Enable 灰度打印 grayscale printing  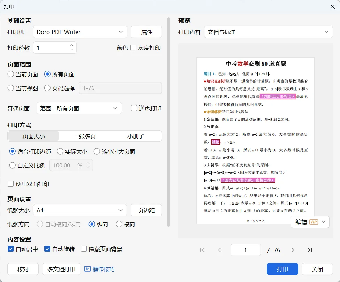[x=133, y=48]
